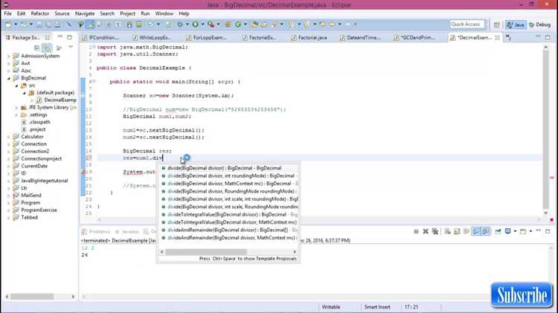Collapse the BigDecimal project node

[9, 77]
